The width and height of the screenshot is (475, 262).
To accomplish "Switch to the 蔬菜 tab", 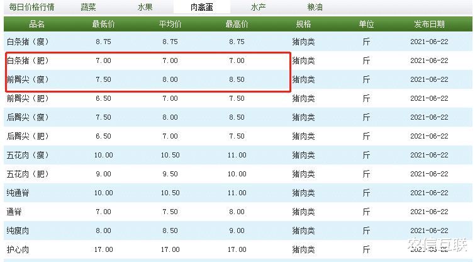I will point(88,7).
